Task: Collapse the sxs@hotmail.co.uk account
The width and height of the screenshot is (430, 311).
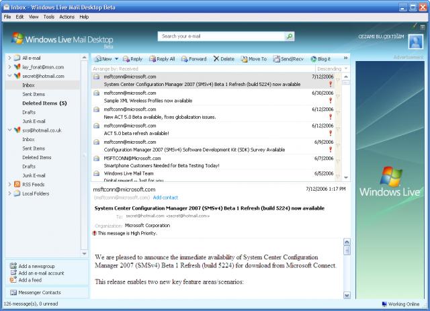Action: [9, 130]
